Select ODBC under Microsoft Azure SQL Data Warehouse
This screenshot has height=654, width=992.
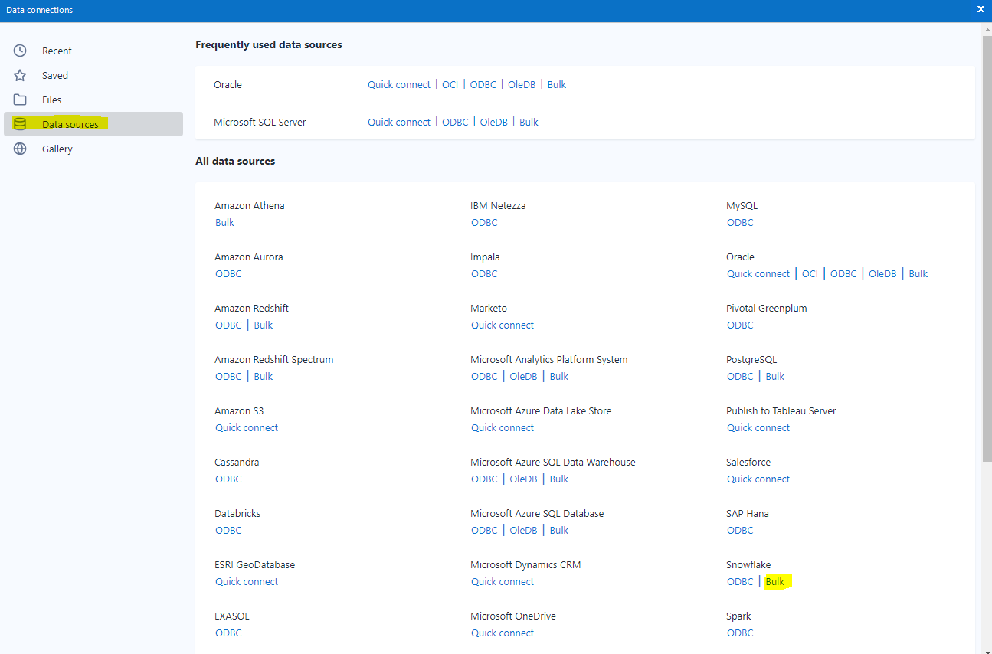coord(484,479)
